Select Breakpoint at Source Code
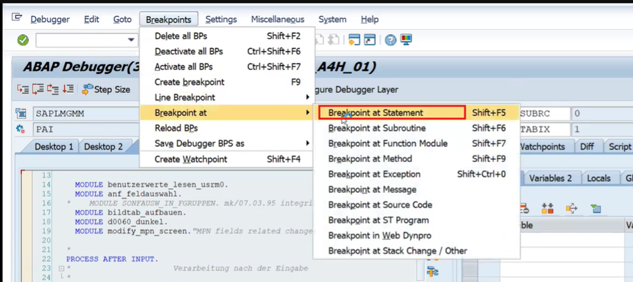This screenshot has height=282, width=633. coord(416,204)
